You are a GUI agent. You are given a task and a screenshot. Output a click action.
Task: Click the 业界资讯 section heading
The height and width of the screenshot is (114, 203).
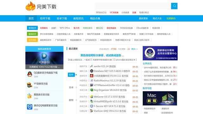[x=147, y=63]
